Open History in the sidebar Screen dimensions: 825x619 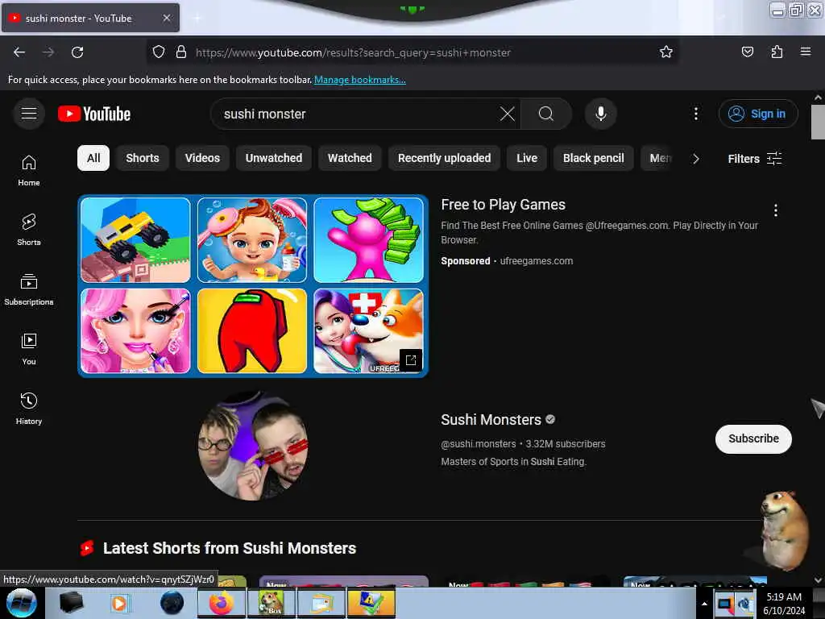pos(29,409)
